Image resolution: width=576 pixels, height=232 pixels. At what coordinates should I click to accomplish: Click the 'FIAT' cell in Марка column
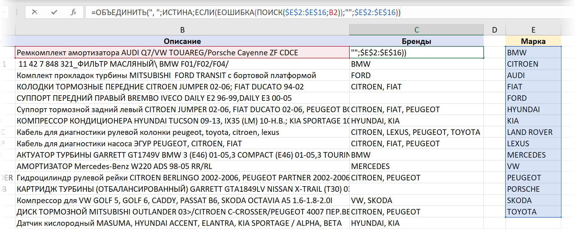[533, 87]
